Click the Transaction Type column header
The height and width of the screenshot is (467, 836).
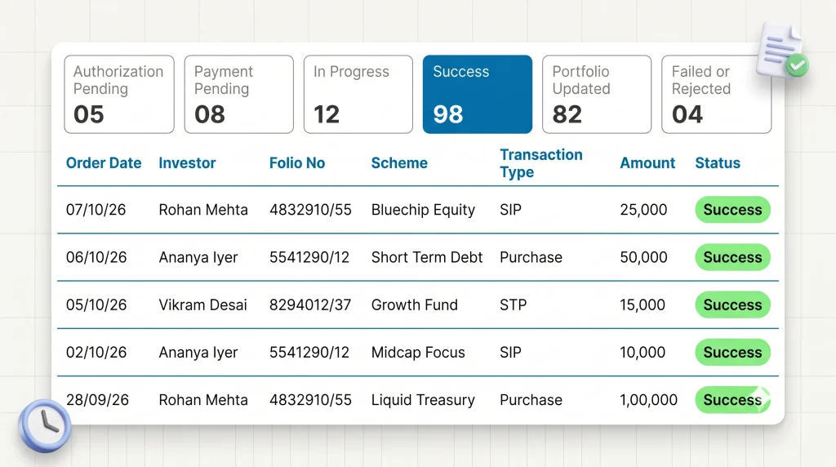click(x=540, y=163)
